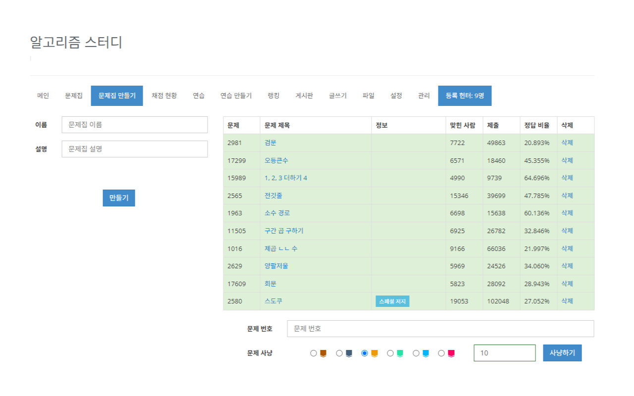Viewport: 634px width, 396px height.
Task: Focus the 문제집 설명 input field
Action: pyautogui.click(x=135, y=149)
